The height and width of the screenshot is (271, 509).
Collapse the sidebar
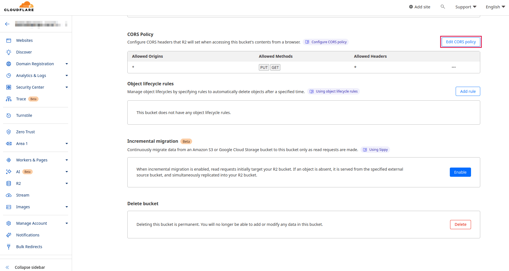(x=30, y=267)
